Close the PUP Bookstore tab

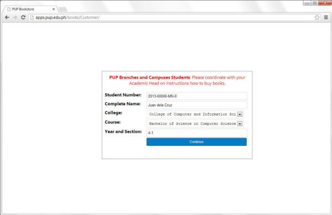coord(54,9)
